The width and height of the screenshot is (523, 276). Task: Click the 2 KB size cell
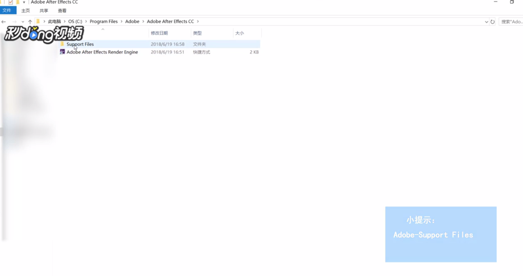point(254,52)
